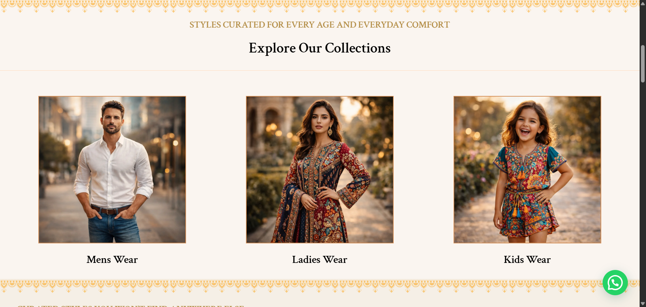
Task: Click the Mens Wear text link
Action: [x=112, y=260]
